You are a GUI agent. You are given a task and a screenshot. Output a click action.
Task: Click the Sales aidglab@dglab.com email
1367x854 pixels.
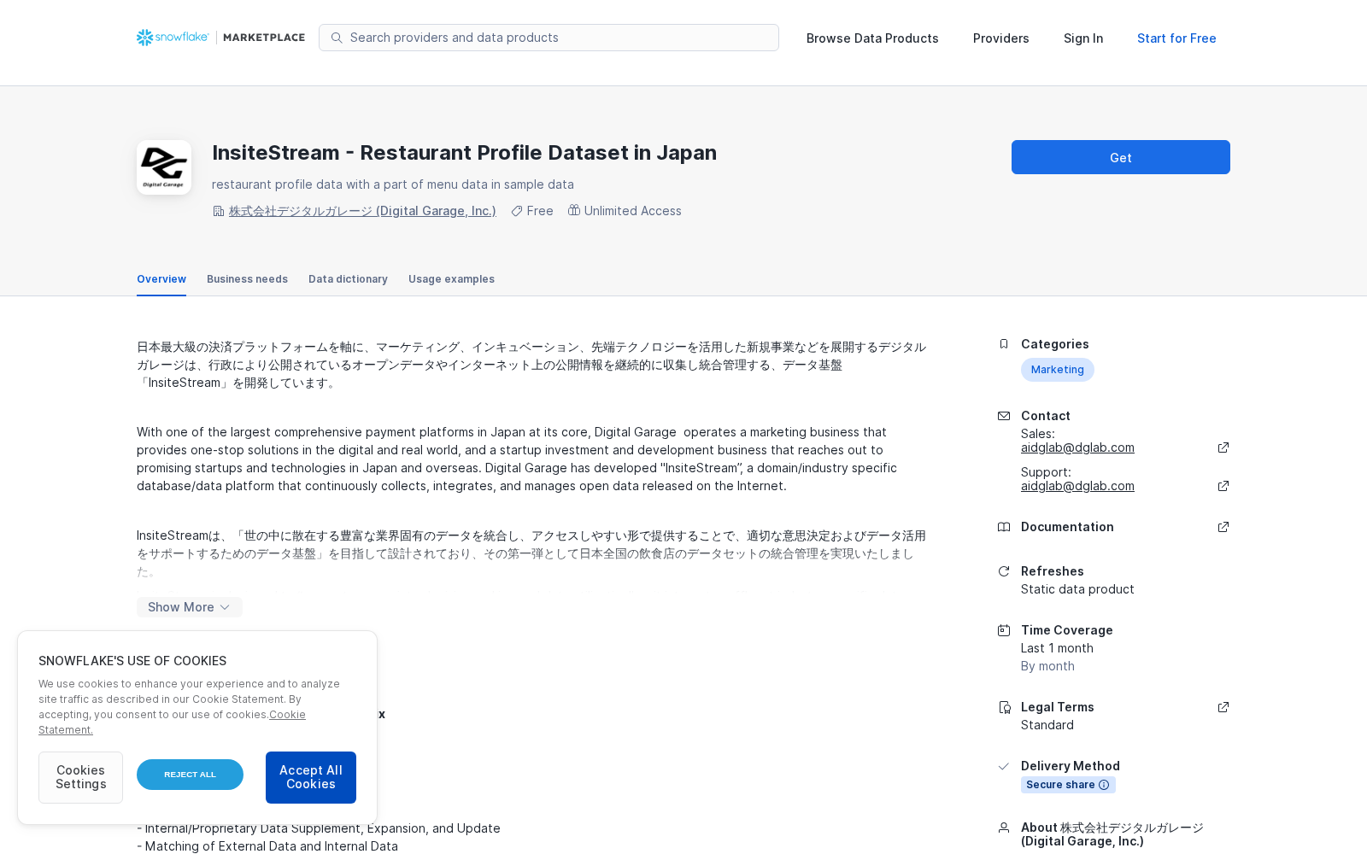point(1077,447)
